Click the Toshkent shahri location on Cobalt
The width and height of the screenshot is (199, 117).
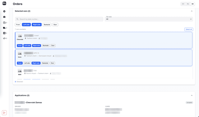point(32,38)
